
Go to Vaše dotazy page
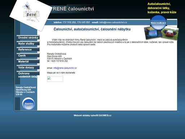pos(28,67)
